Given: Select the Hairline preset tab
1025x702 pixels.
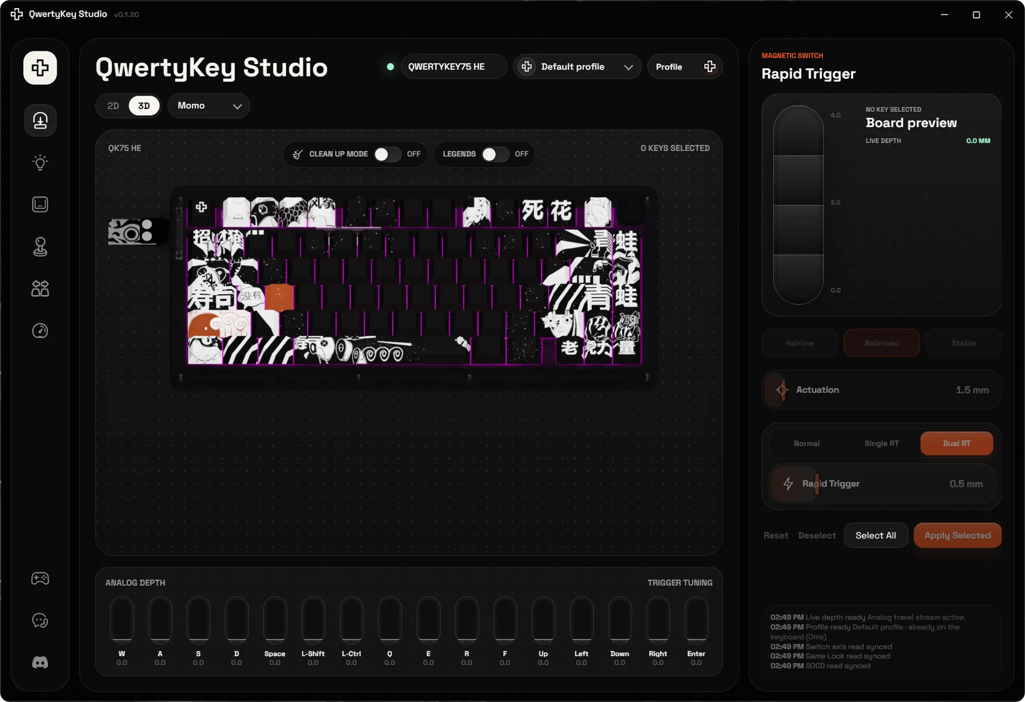Looking at the screenshot, I should tap(800, 343).
